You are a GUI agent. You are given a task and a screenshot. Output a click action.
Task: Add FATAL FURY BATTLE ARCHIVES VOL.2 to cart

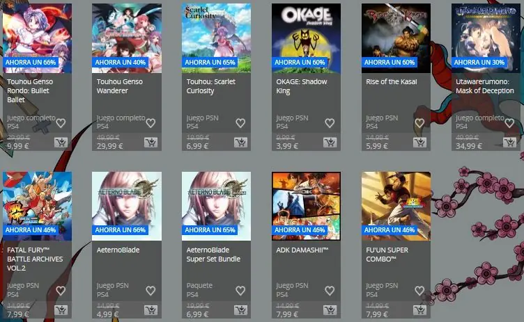click(61, 310)
